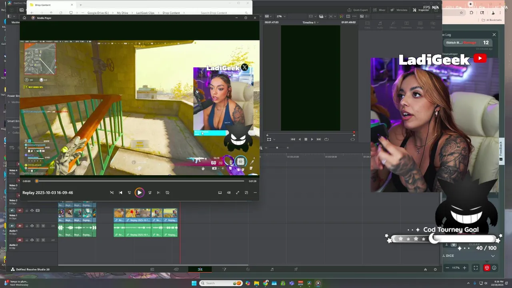The height and width of the screenshot is (288, 512).
Task: Expand the ALL DICE section chevron
Action: click(493, 256)
